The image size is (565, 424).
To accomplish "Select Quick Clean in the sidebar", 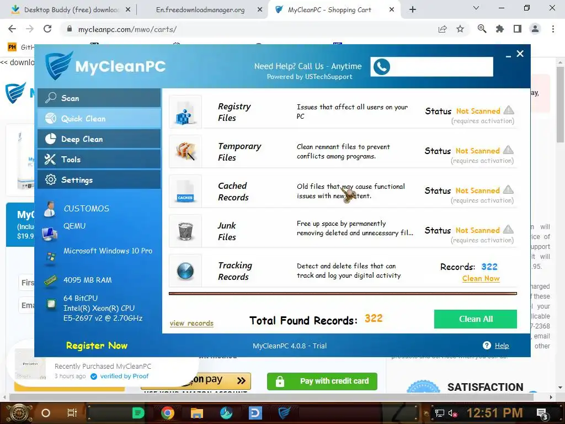I will click(x=99, y=118).
